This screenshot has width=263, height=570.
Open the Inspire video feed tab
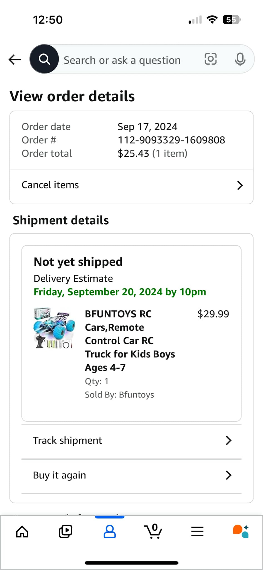click(x=66, y=532)
